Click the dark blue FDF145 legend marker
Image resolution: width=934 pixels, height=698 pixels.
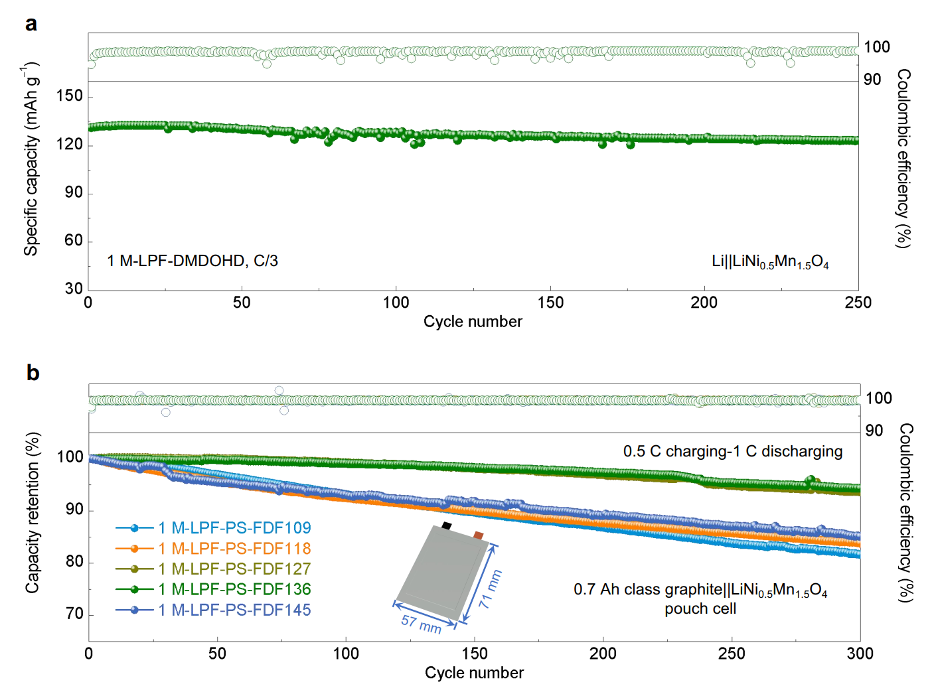point(135,610)
